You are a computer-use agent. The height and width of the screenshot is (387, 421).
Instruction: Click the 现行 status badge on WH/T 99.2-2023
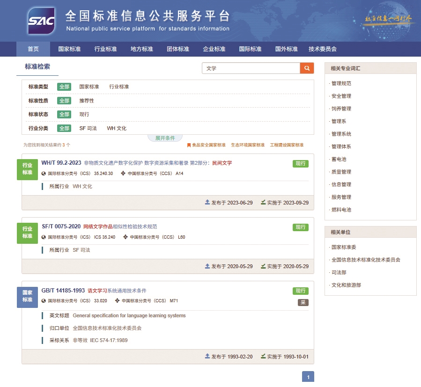coord(300,164)
